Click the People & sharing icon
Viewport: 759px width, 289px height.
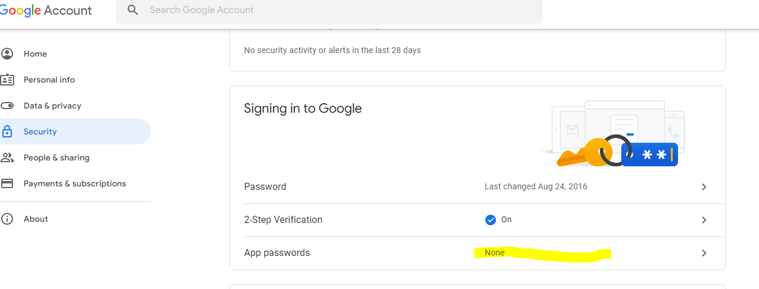click(7, 157)
